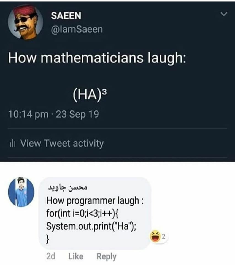Click the 'How programmer laugh :' comment line
The height and width of the screenshot is (265, 235).
95,201
